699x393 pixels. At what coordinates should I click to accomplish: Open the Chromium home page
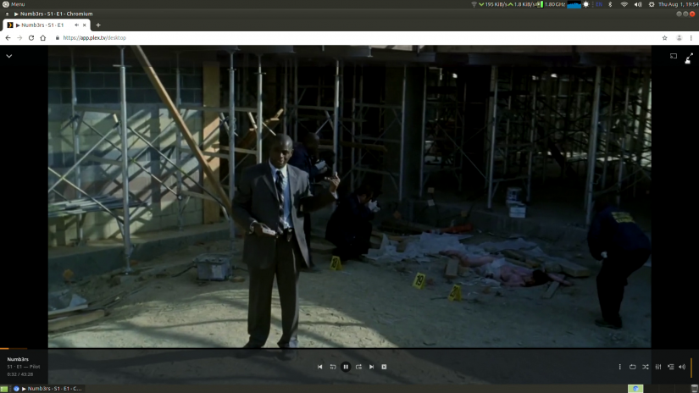(43, 38)
